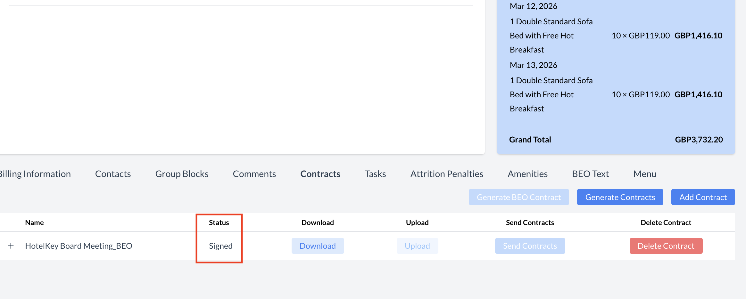The height and width of the screenshot is (299, 746).
Task: Go to the Menu tab
Action: pyautogui.click(x=644, y=174)
